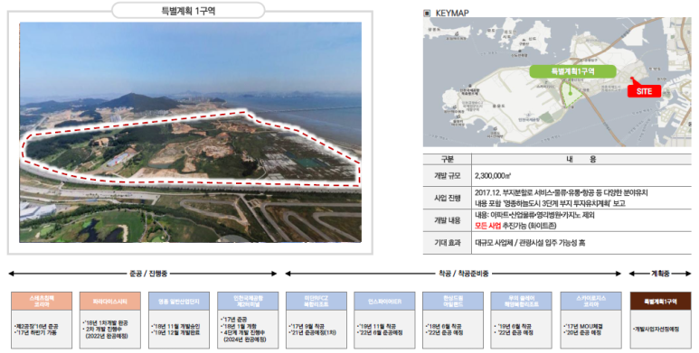Image resolution: width=699 pixels, height=353 pixels.
Task: Click the '(2022년 완공예정)' detail text
Action: point(107,336)
